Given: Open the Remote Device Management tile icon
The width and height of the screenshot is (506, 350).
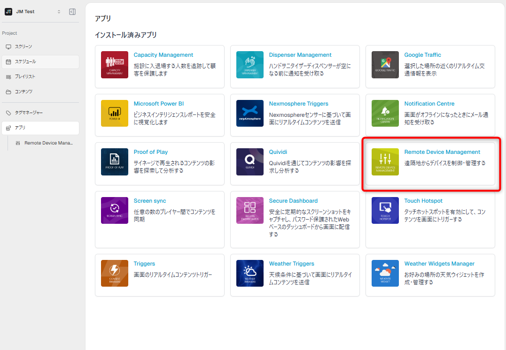Looking at the screenshot, I should tap(385, 162).
